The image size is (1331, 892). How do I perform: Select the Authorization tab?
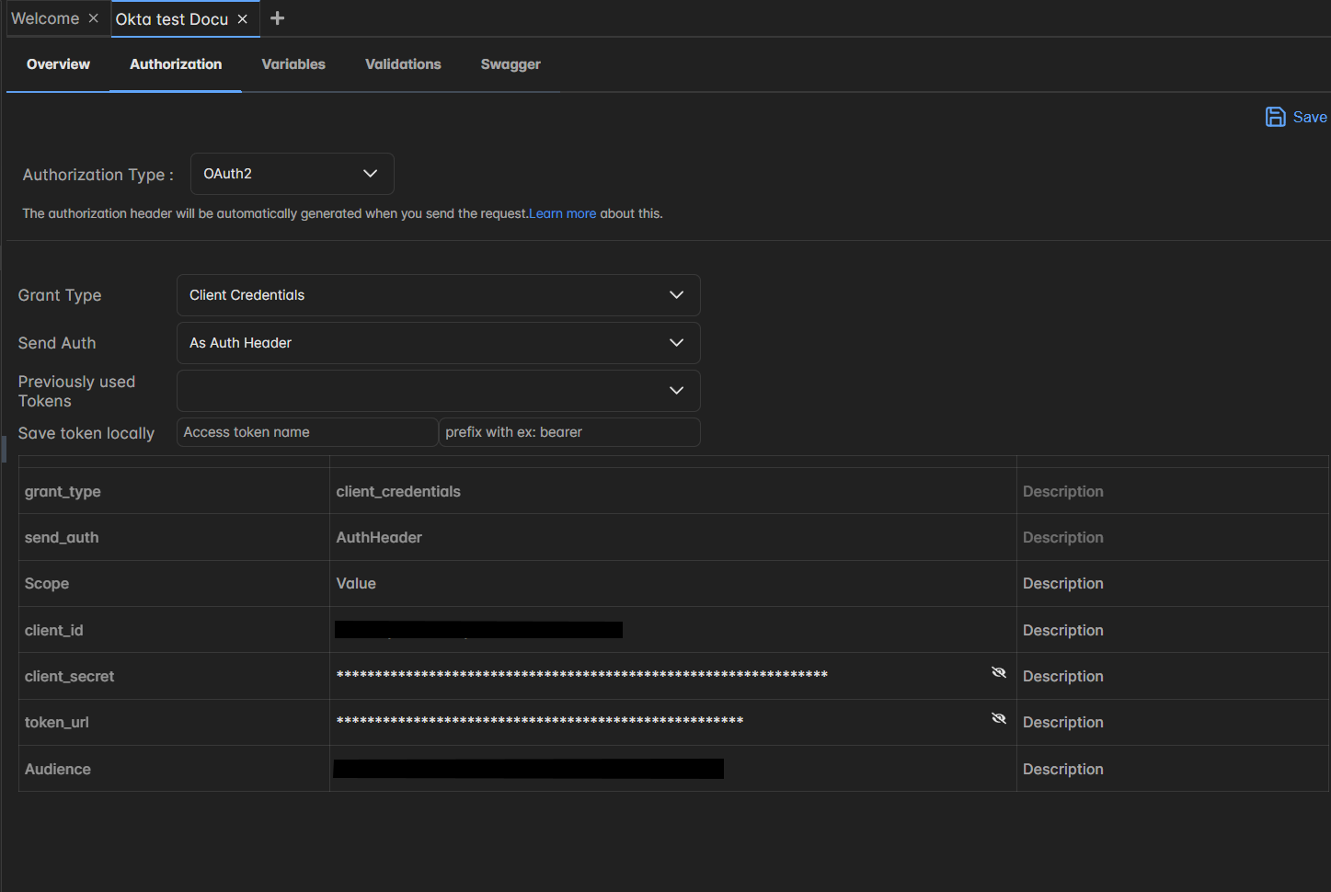click(x=175, y=64)
